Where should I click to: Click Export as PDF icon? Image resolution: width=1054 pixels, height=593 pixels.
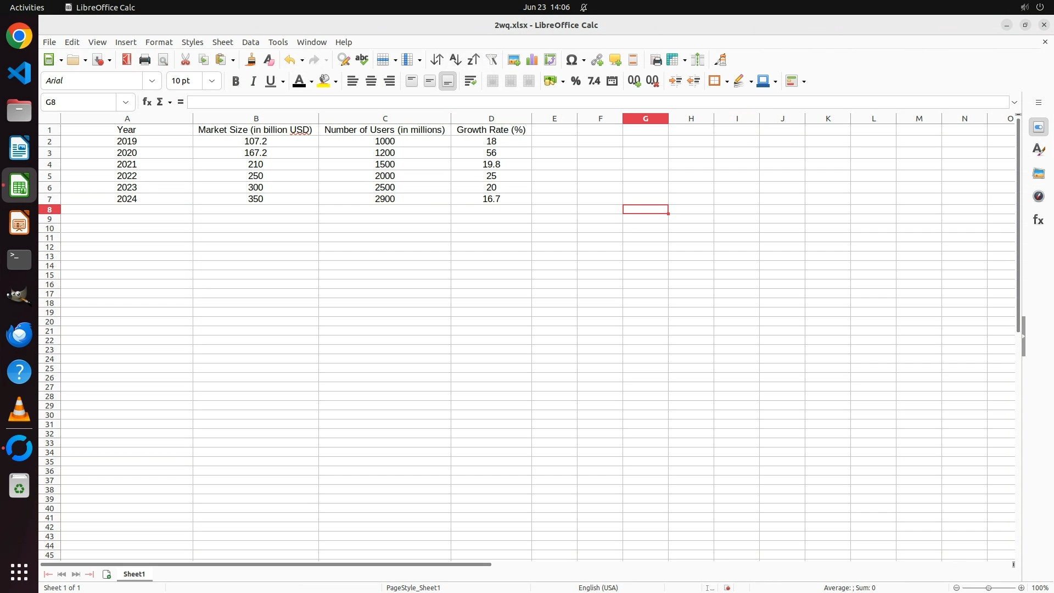coord(127,60)
